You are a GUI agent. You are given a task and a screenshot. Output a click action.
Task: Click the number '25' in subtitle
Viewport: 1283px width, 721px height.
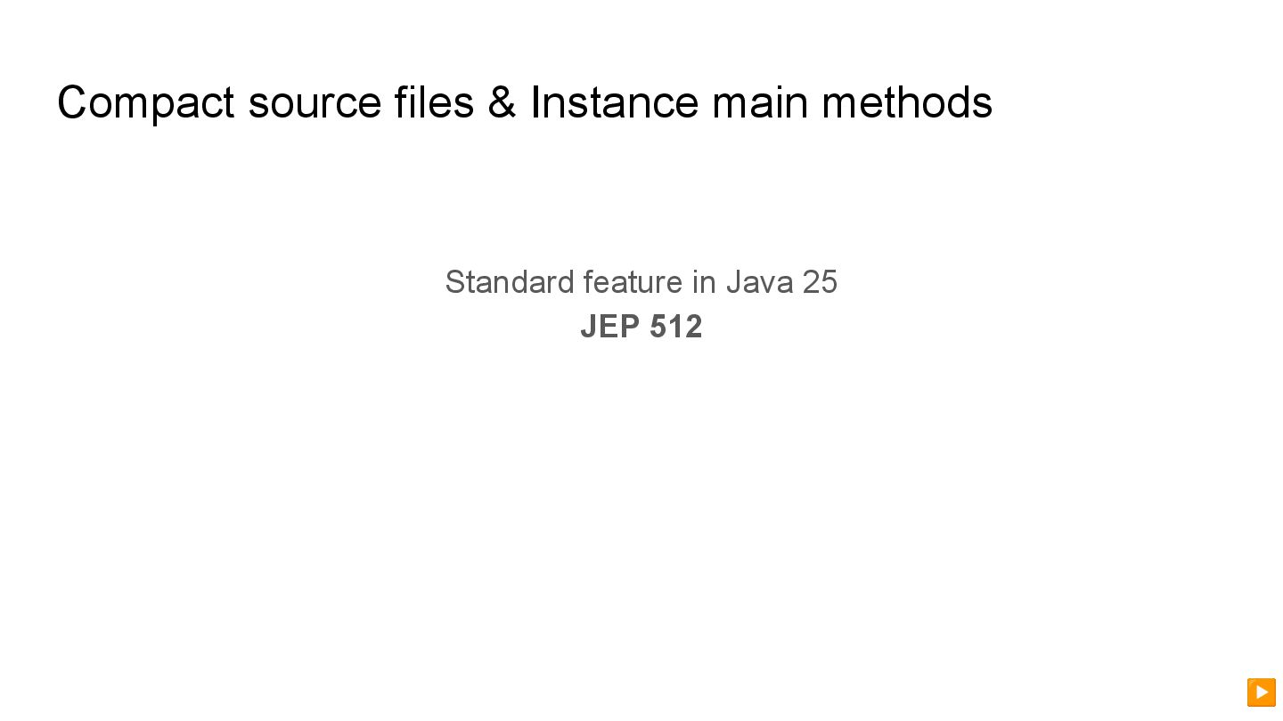coord(820,282)
